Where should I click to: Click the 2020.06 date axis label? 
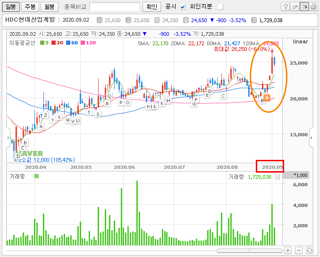[124, 167]
